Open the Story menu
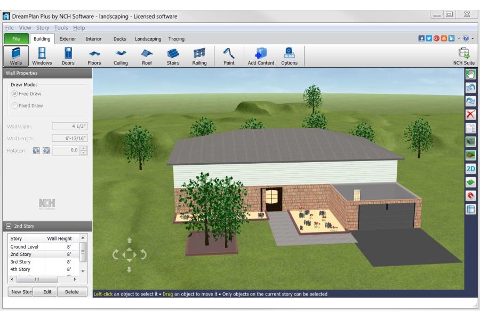 click(43, 28)
